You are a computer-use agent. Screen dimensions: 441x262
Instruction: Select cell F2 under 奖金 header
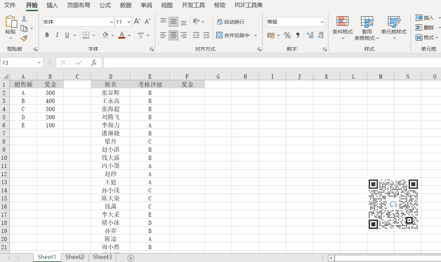pos(187,93)
